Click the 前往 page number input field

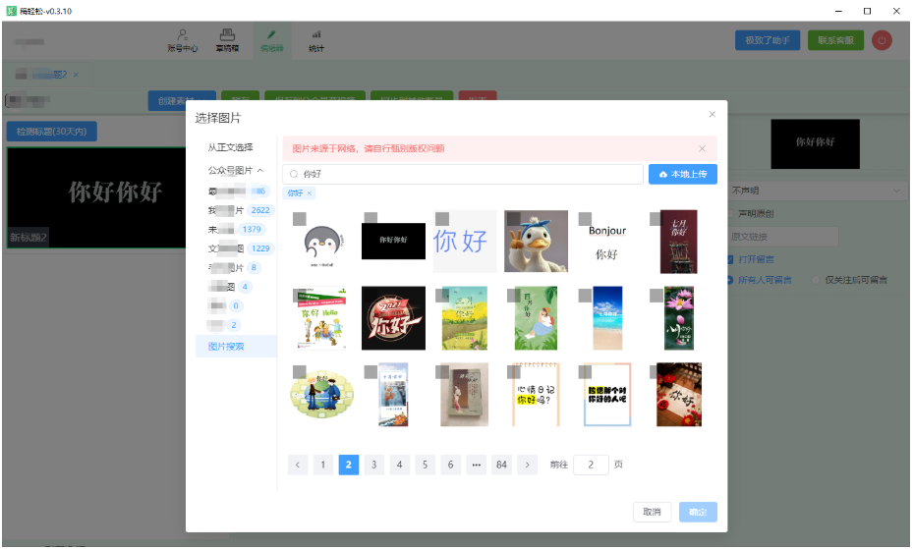(x=591, y=465)
